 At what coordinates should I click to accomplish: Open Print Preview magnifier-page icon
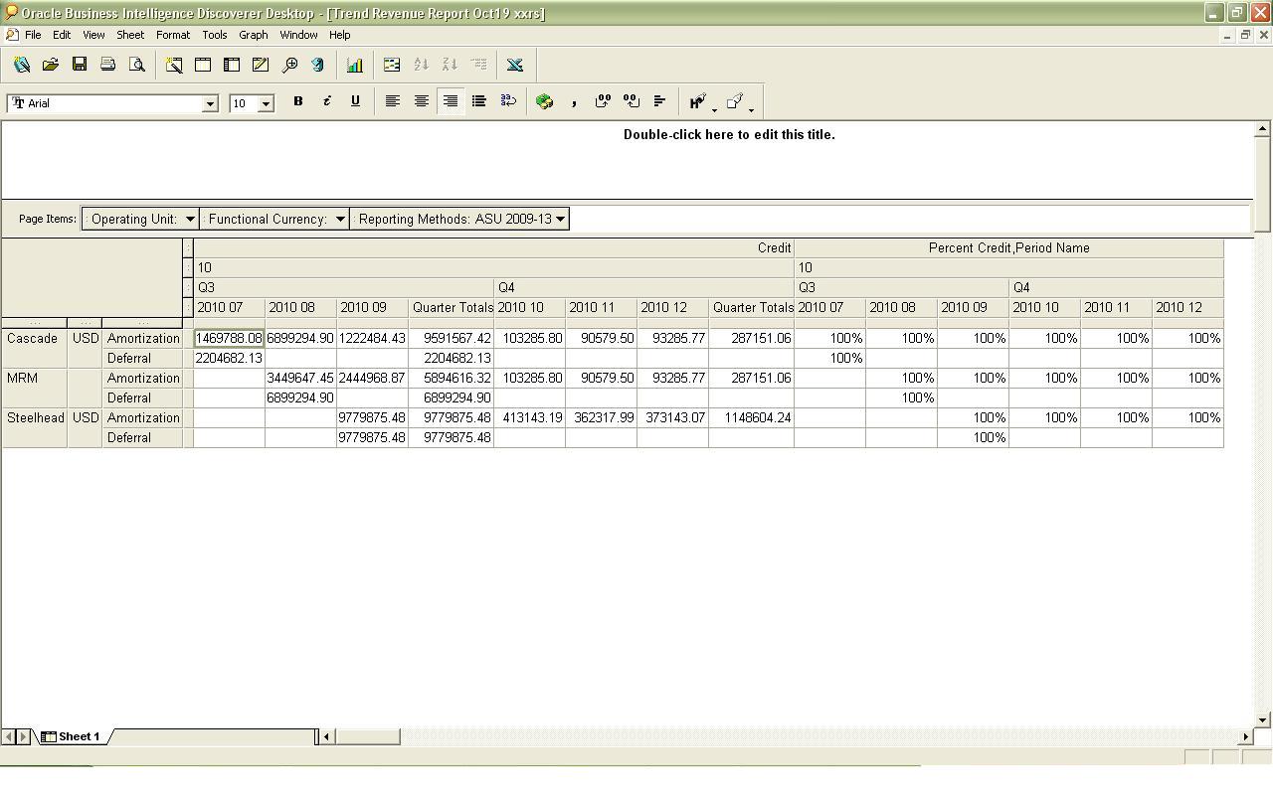137,65
